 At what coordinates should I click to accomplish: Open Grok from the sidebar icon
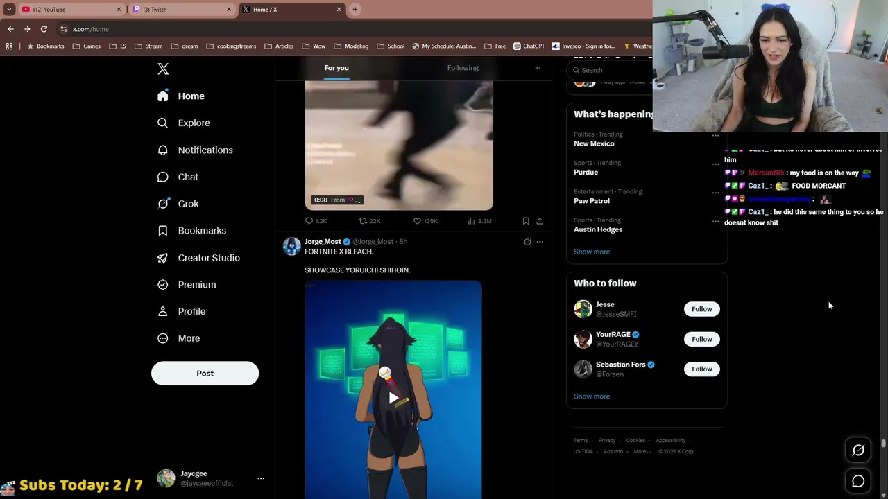tap(163, 204)
